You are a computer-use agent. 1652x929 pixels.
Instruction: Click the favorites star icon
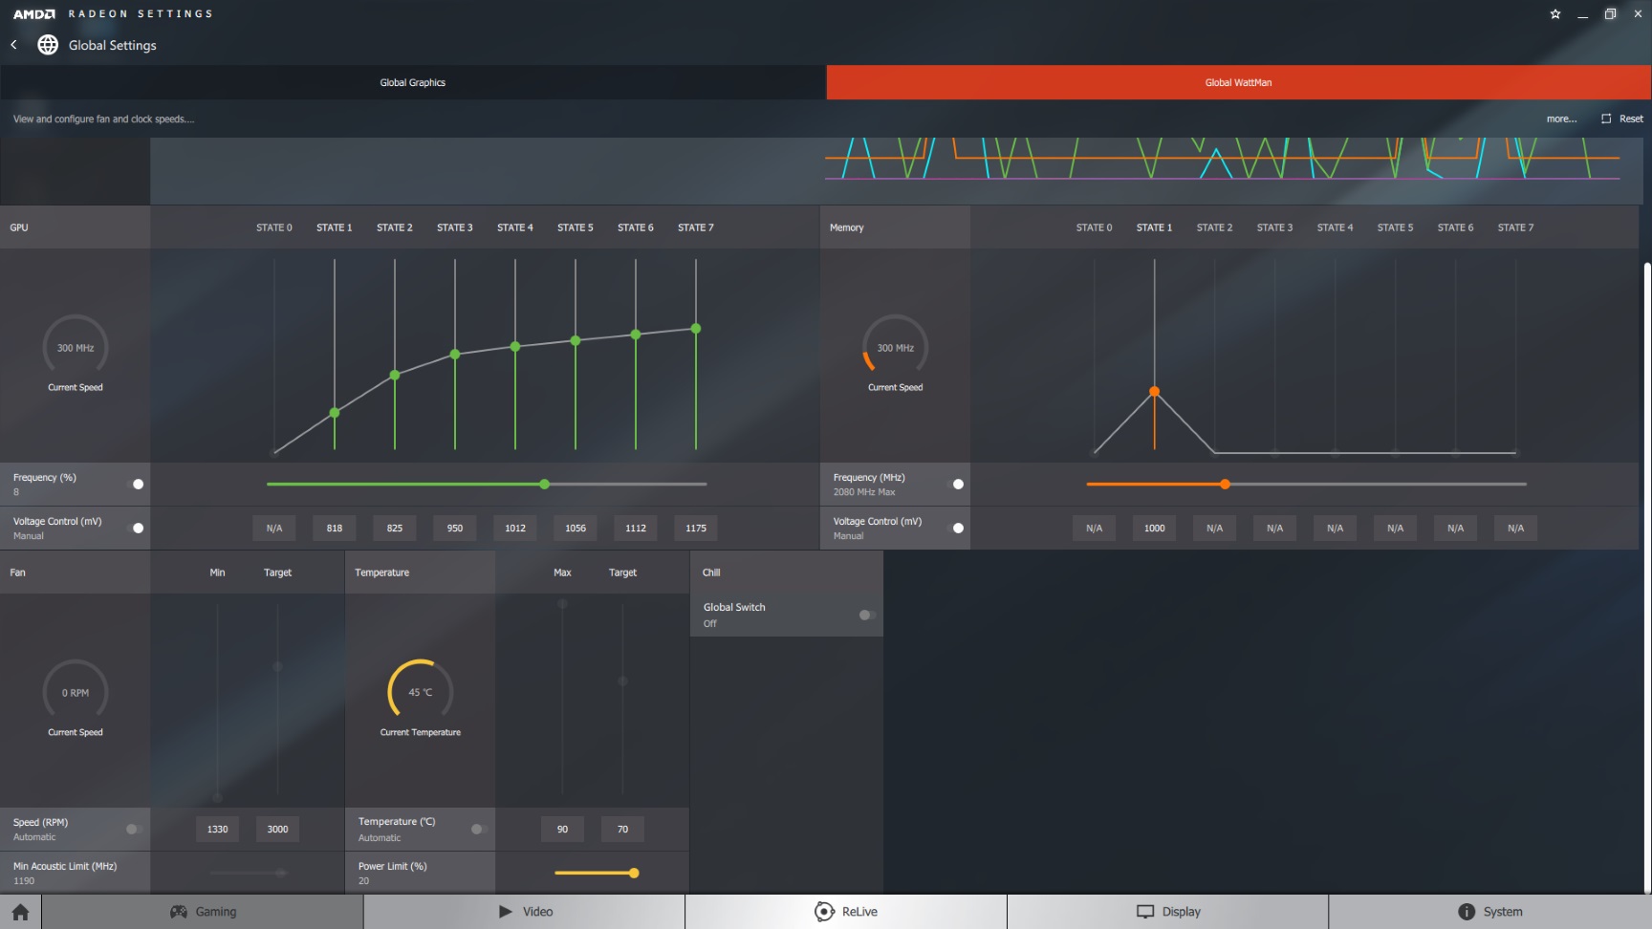click(x=1555, y=13)
